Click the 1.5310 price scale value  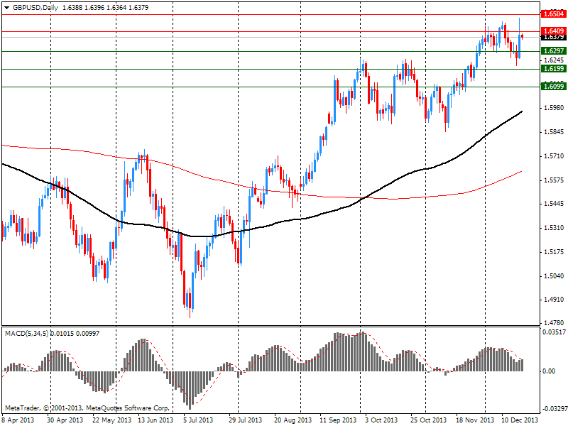pos(554,228)
